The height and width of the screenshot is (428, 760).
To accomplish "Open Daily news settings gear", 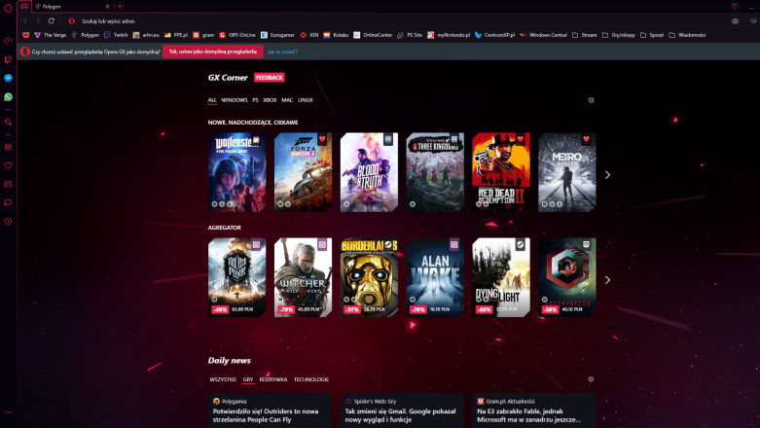I will 591,379.
